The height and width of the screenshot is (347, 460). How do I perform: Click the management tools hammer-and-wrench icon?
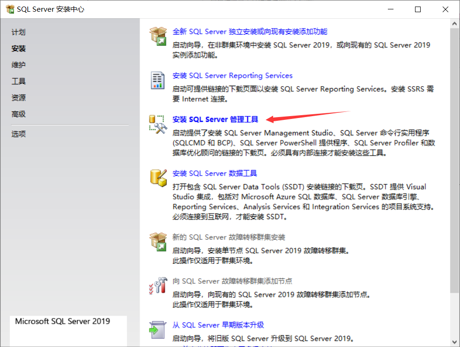pyautogui.click(x=158, y=125)
